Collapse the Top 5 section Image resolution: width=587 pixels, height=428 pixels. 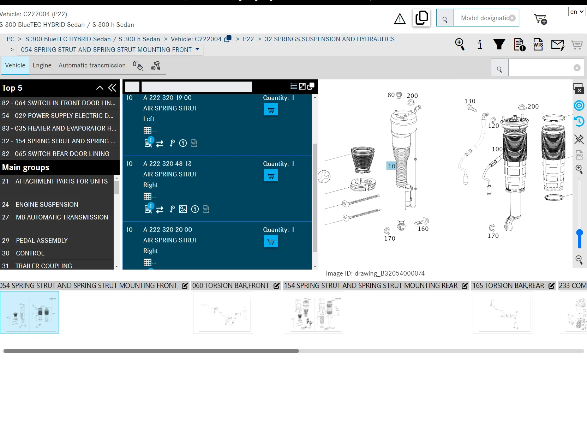click(x=100, y=88)
